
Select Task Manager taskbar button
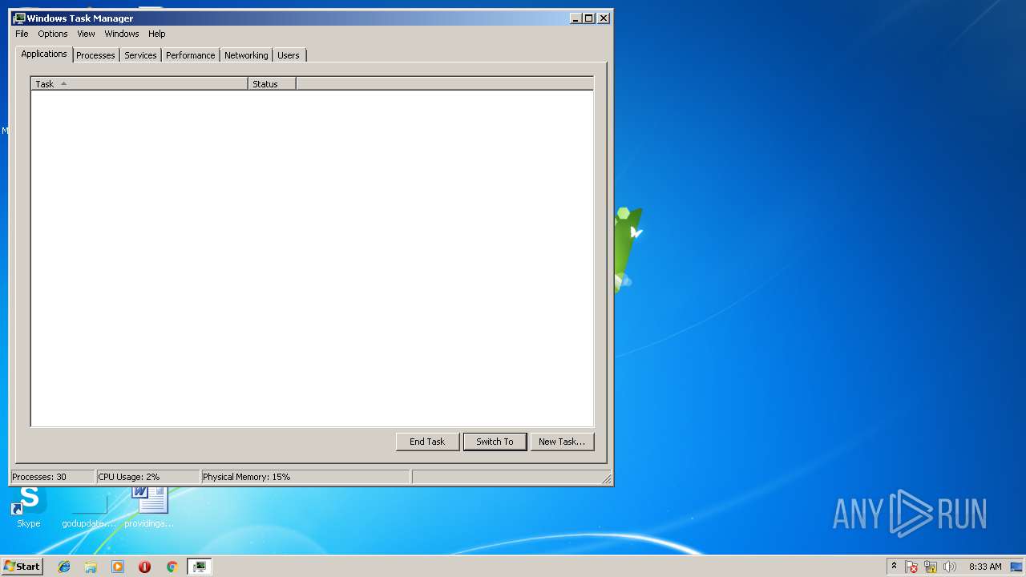pos(199,567)
